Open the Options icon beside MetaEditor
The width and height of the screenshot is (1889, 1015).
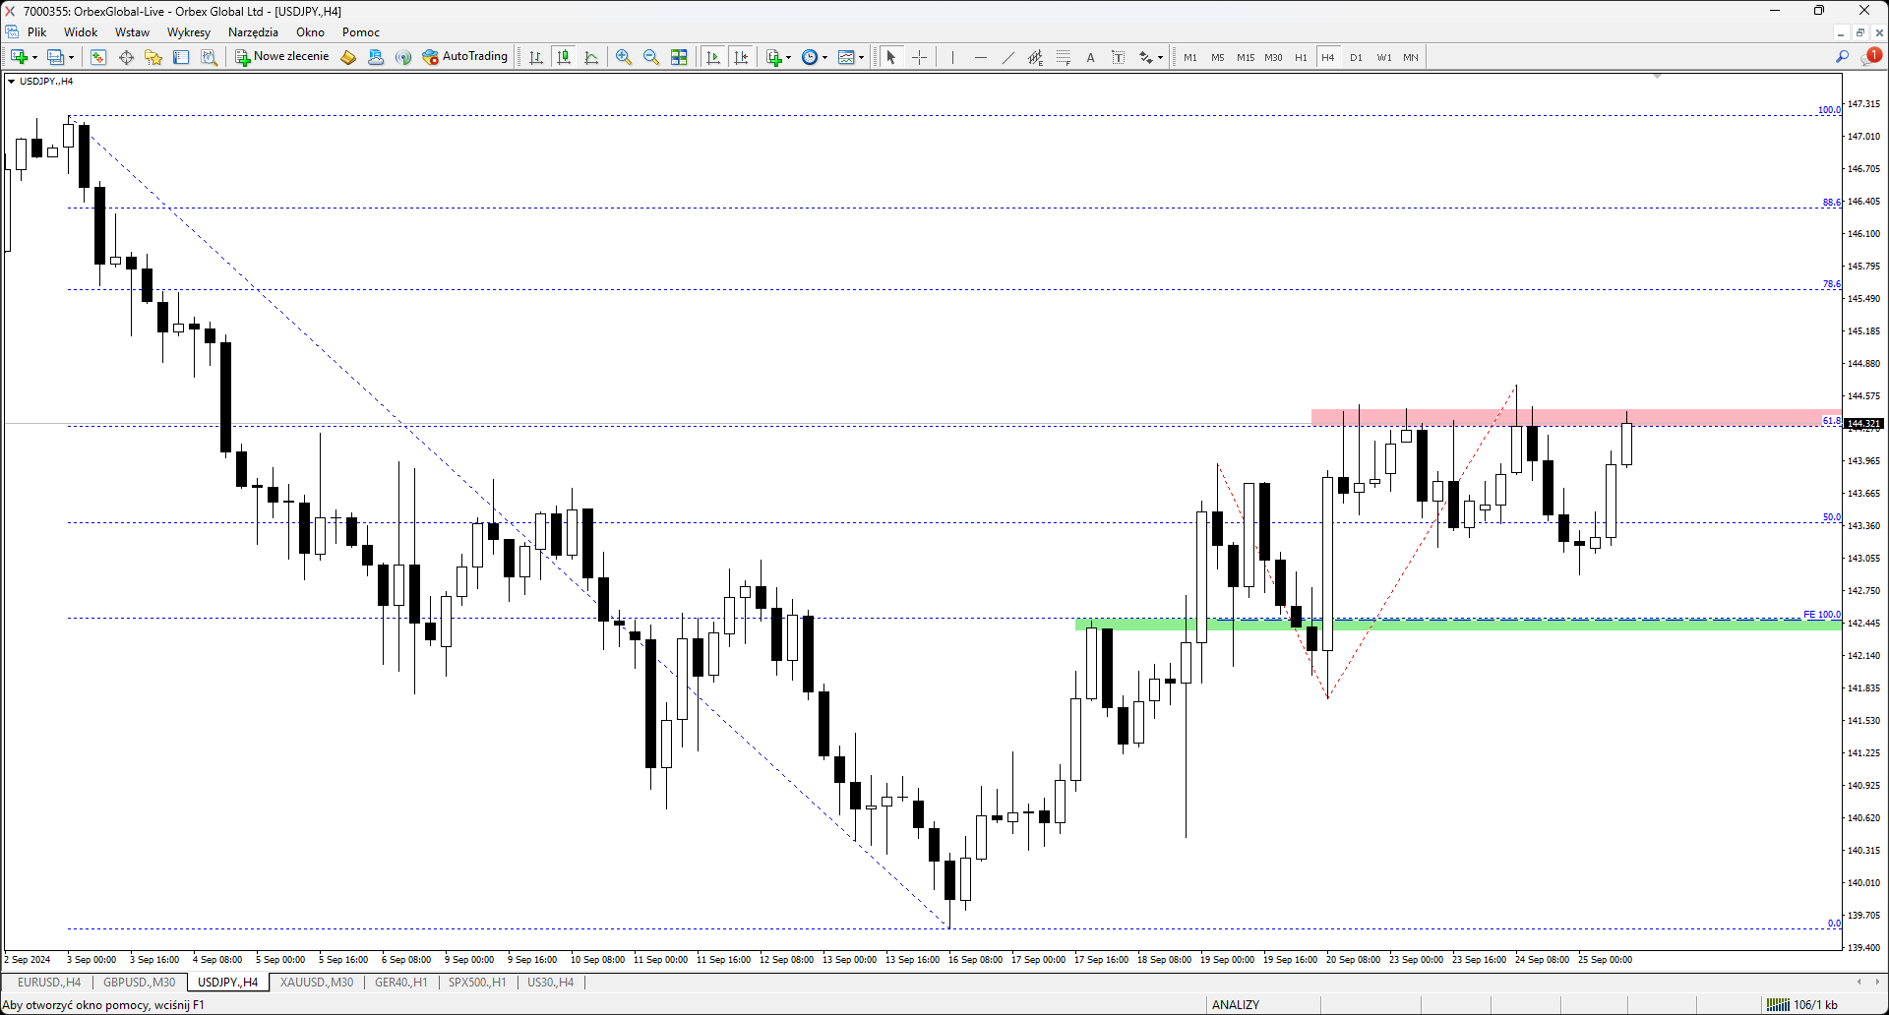376,57
